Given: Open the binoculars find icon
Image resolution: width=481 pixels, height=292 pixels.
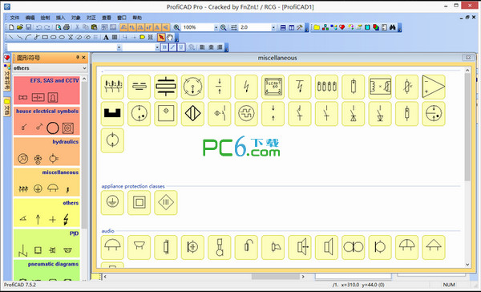Looking at the screenshot, I should tap(392, 27).
